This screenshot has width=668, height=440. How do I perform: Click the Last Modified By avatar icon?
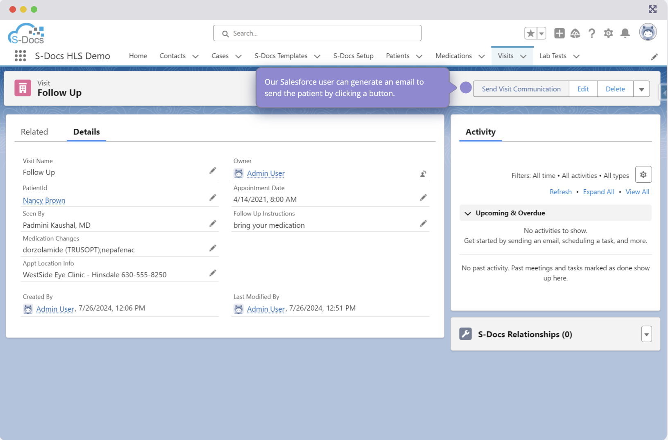239,309
